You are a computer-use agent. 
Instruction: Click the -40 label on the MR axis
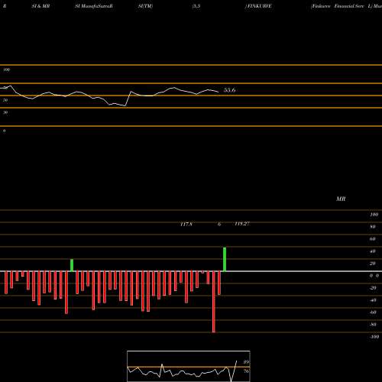point(373,300)
